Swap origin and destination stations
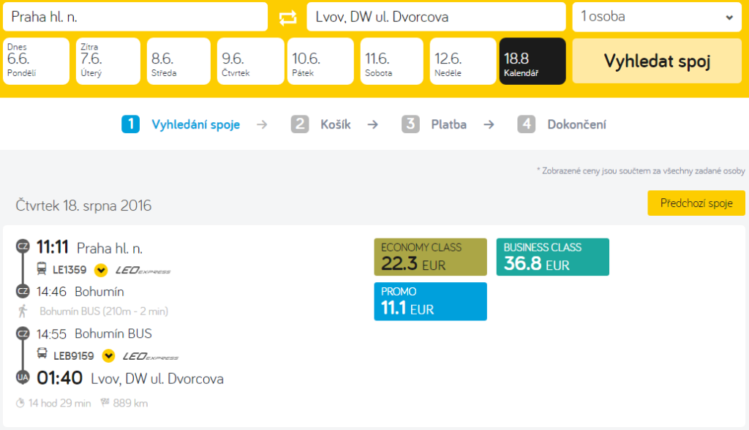Viewport: 749px width, 430px height. pyautogui.click(x=287, y=18)
